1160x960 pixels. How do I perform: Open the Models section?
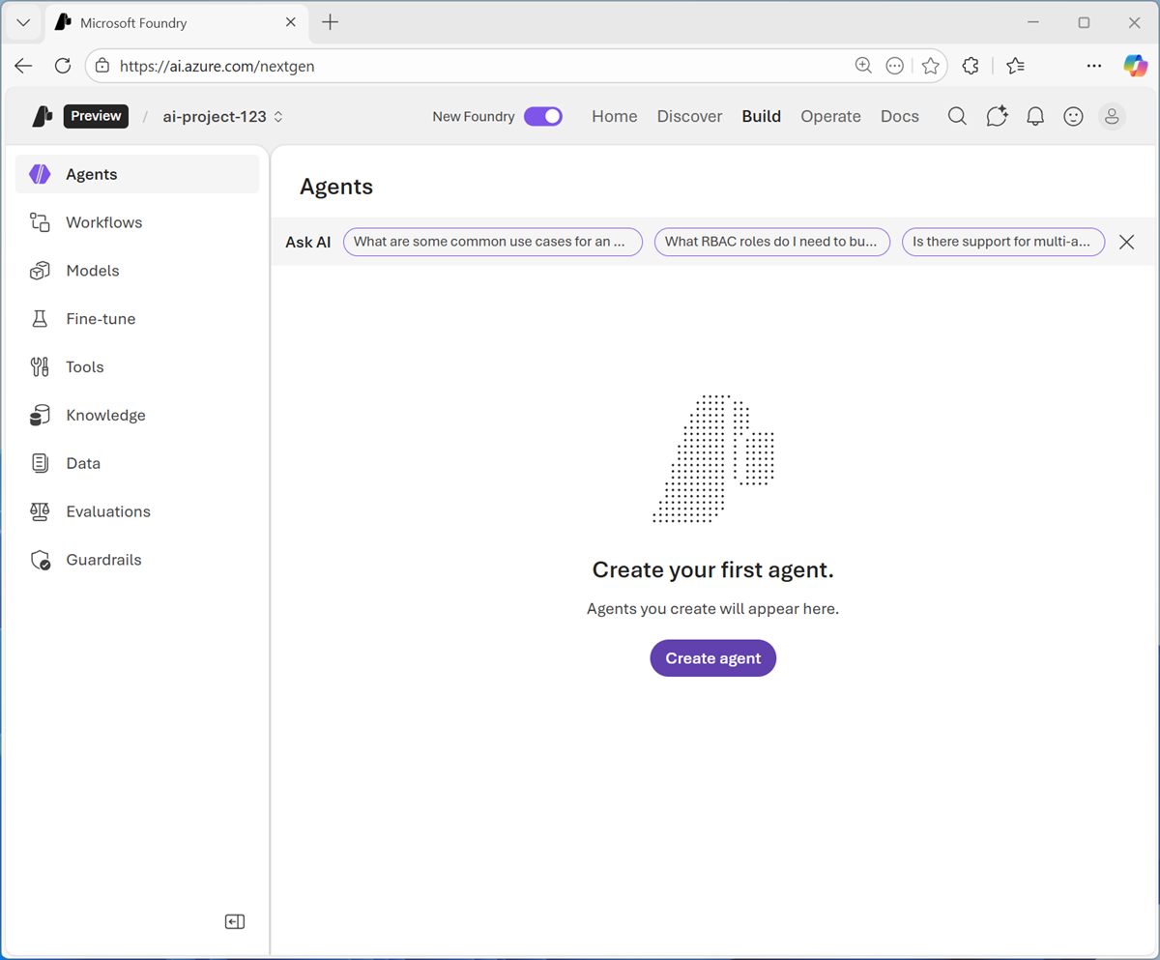(x=92, y=271)
